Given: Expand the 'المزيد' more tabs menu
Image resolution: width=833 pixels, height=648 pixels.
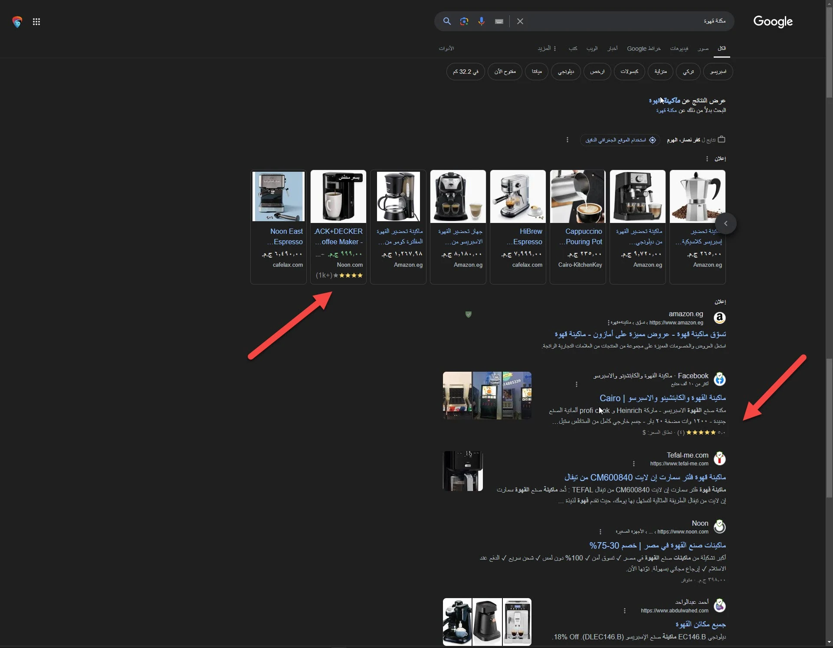Looking at the screenshot, I should pyautogui.click(x=547, y=48).
